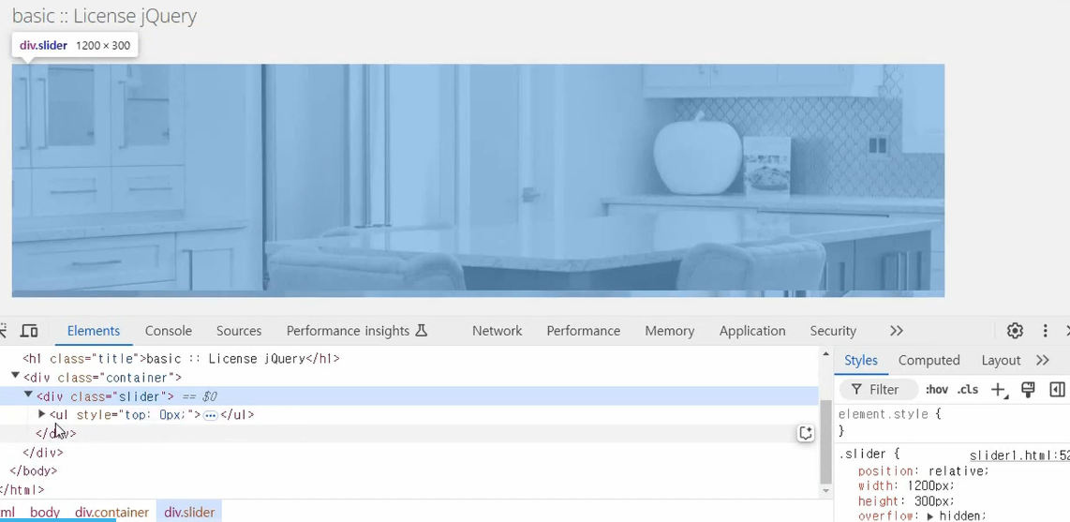Click the div.slider breadcrumb
1070x522 pixels.
pyautogui.click(x=189, y=512)
